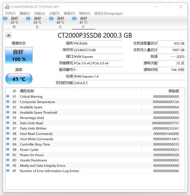
Task: Click the status dot for Available Spare Threshold
Action: [8, 112]
